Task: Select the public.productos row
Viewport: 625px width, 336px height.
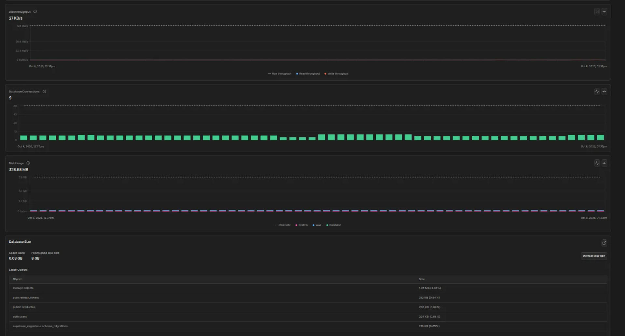Action: [x=308, y=307]
